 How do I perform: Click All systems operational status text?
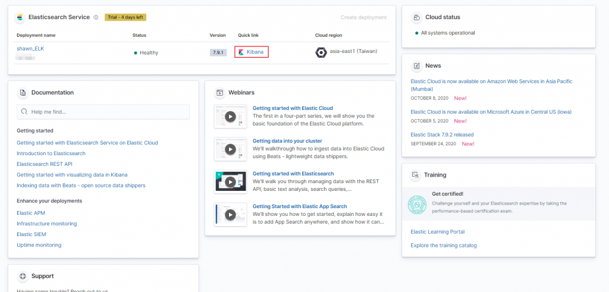(448, 33)
